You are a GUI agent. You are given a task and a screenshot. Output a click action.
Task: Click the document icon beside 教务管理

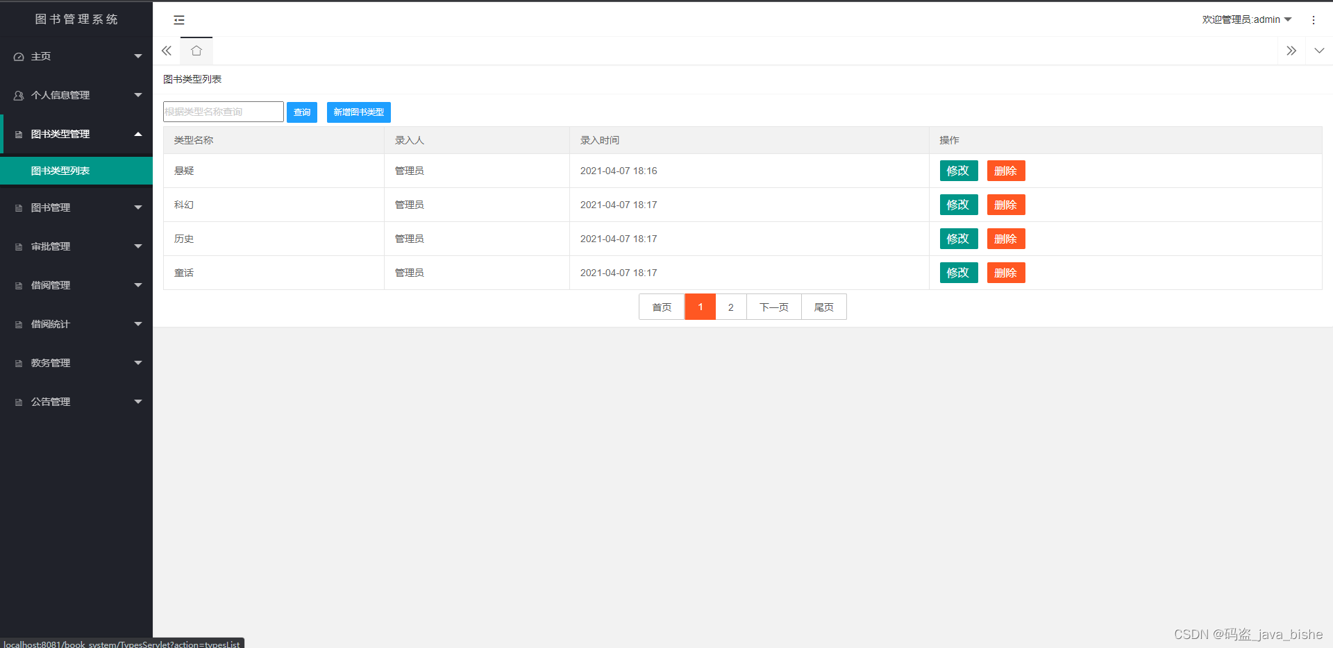pyautogui.click(x=19, y=364)
